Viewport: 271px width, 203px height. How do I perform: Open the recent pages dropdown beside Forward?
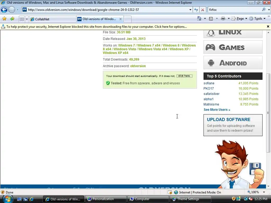[17, 10]
